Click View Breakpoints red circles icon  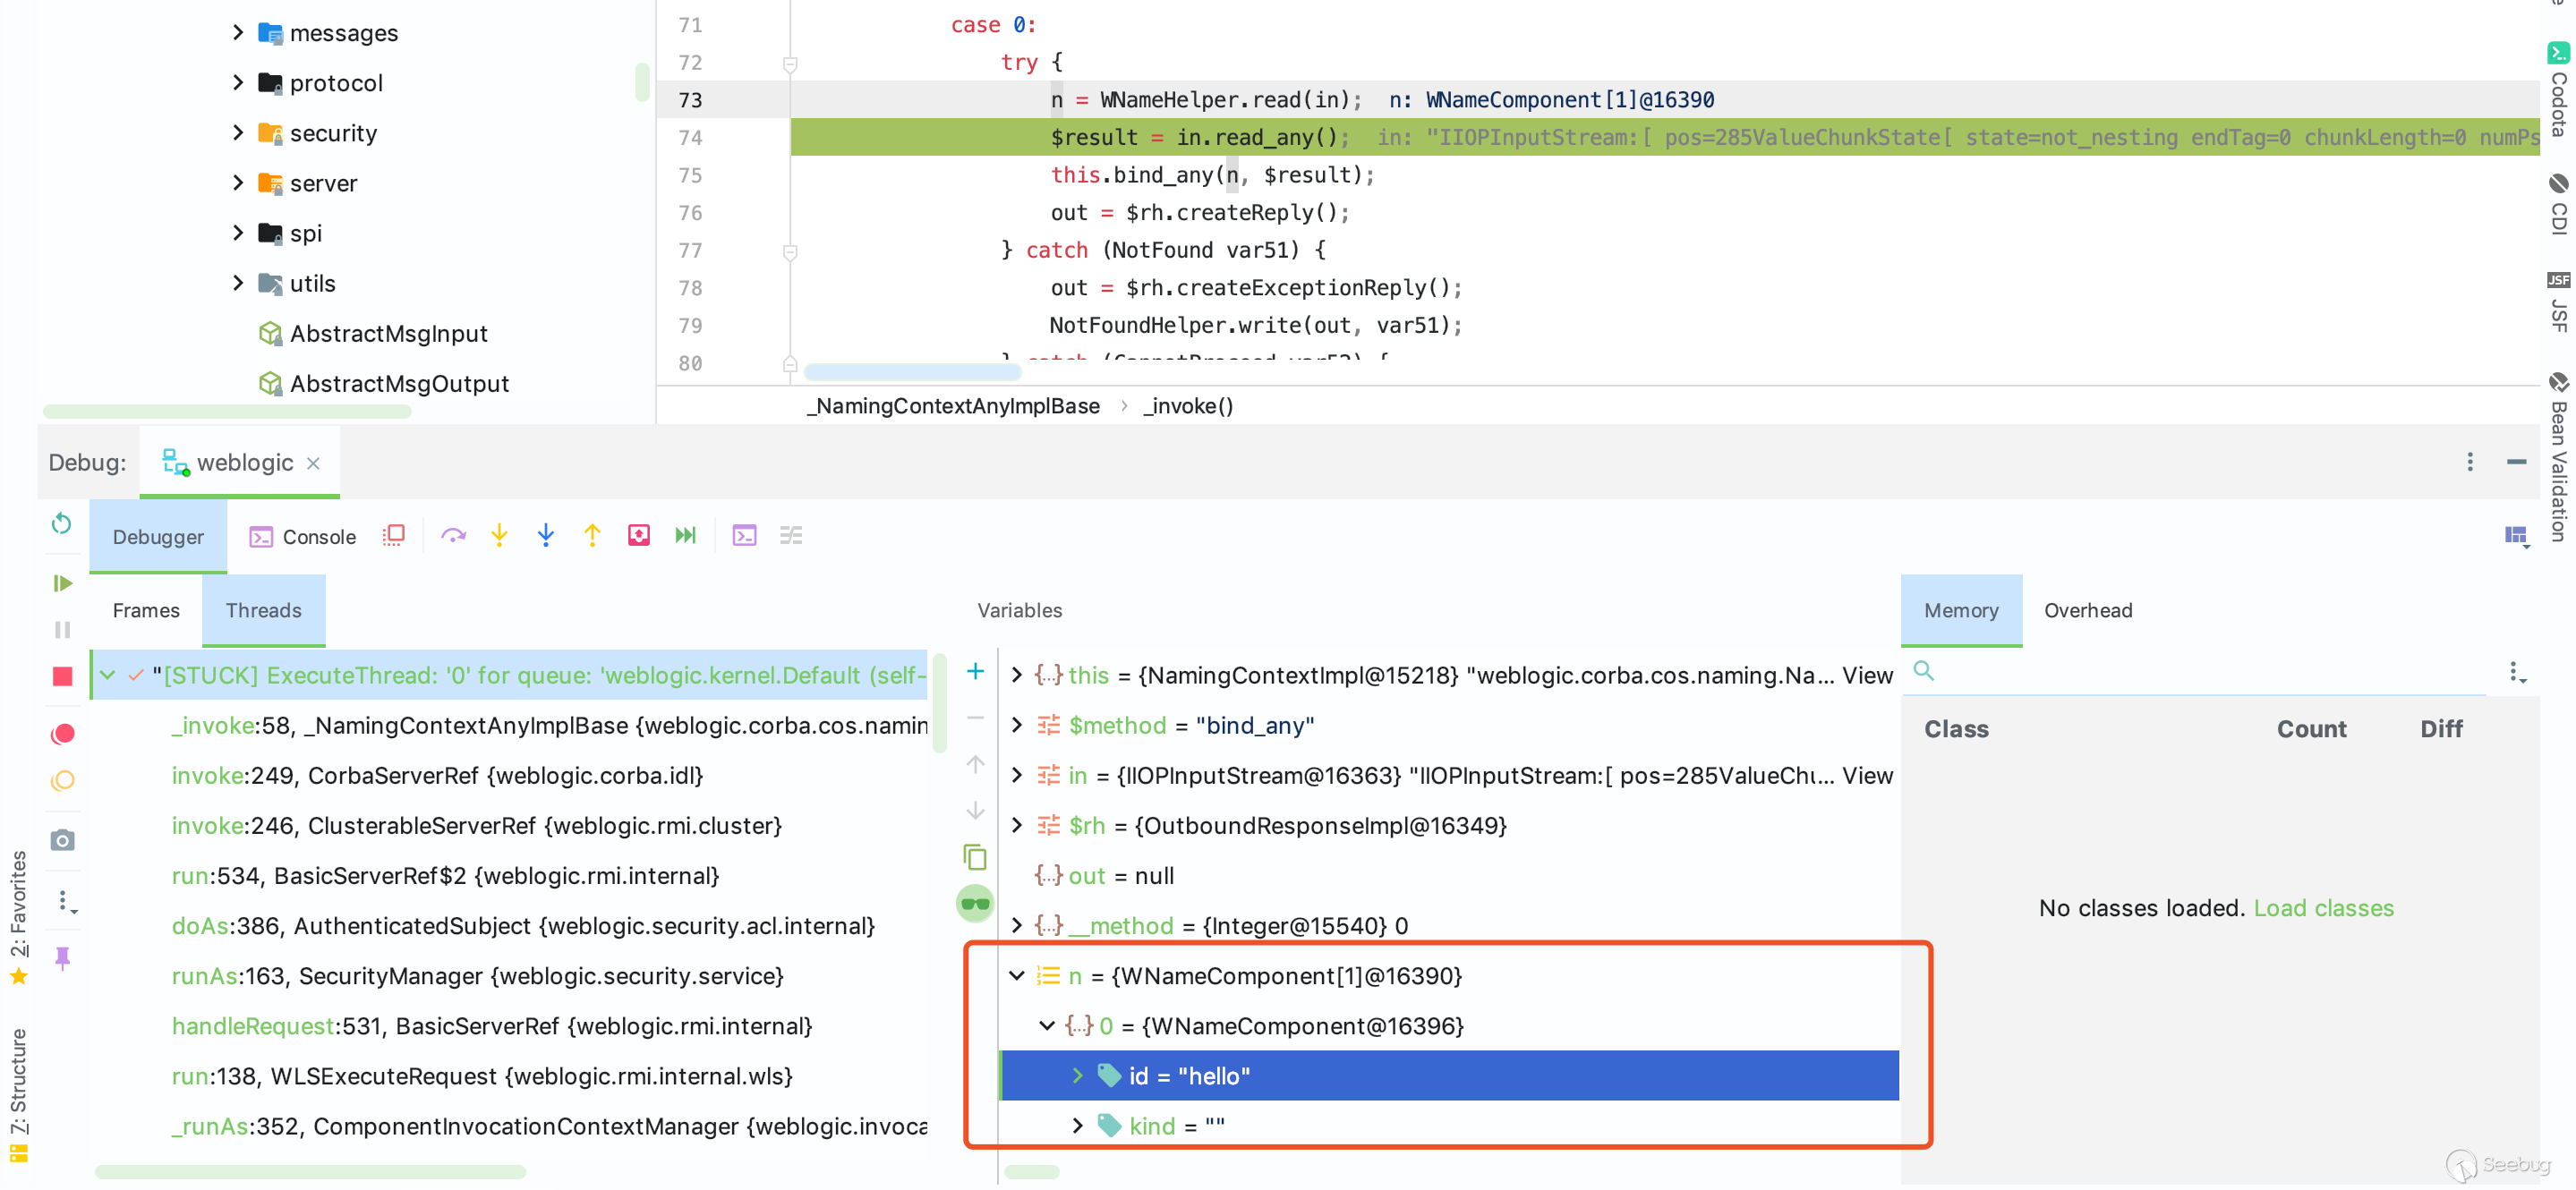(62, 734)
